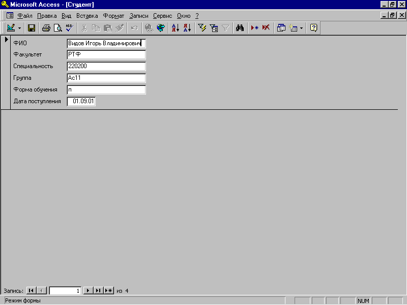Sort ascending with the А-Я icon
Viewport: 407px width, 305px height.
pos(176,28)
